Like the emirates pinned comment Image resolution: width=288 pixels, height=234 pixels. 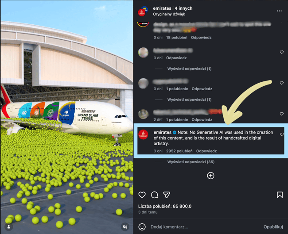(x=281, y=134)
